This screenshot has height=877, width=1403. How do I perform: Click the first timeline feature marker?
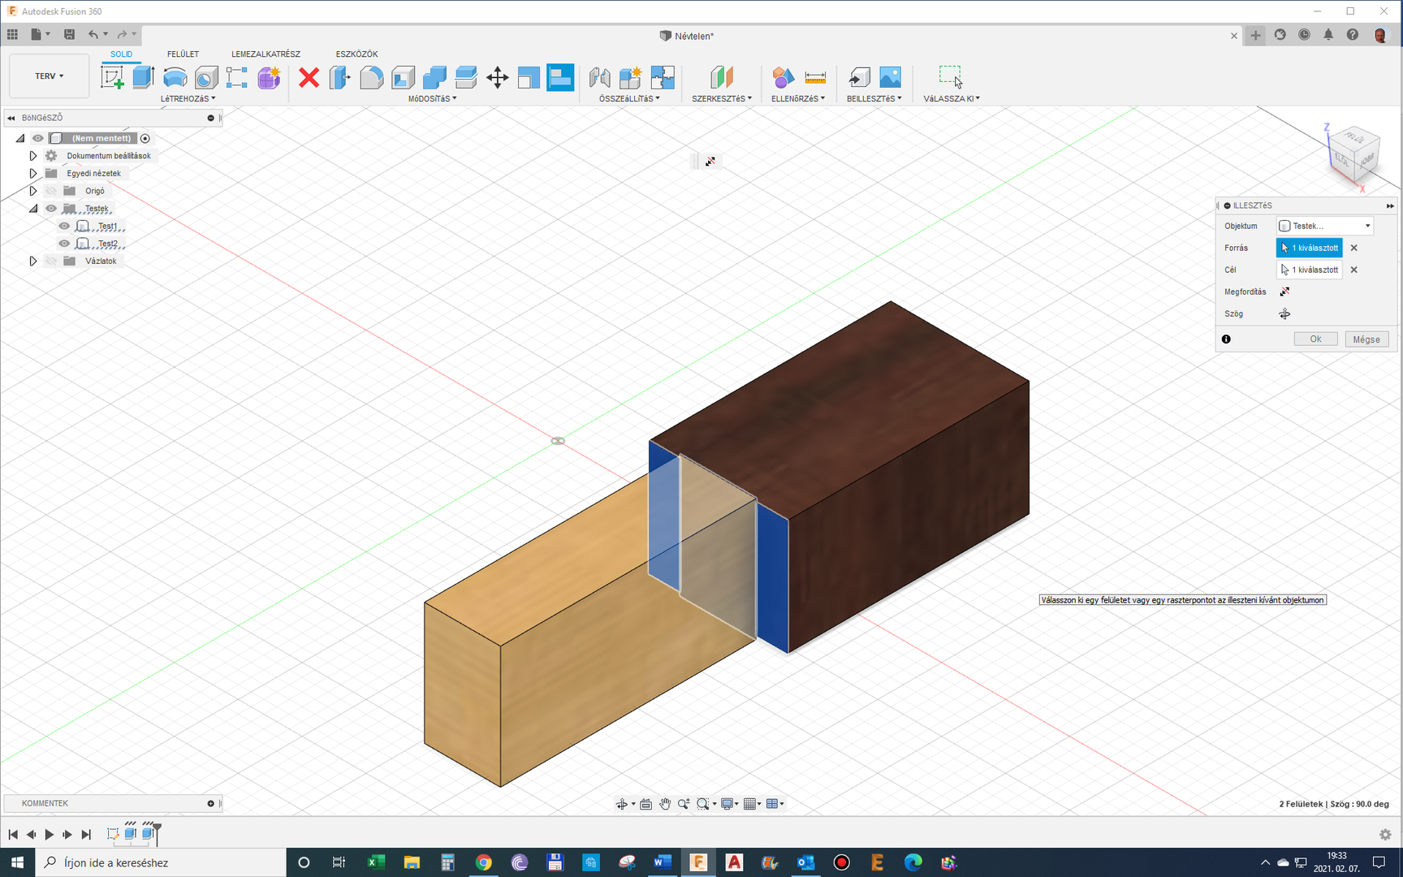113,834
